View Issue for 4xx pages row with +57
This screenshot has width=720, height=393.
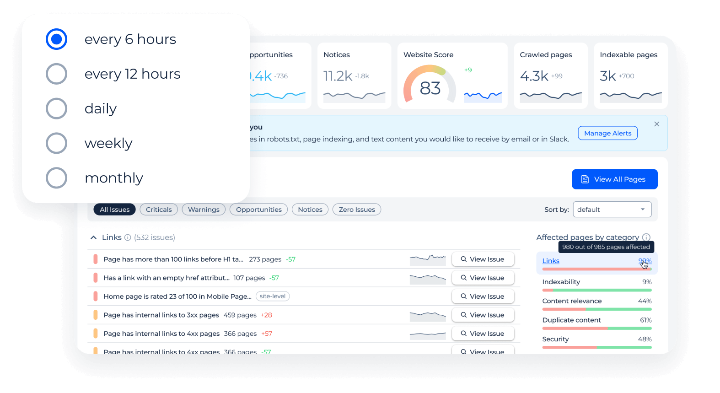point(483,334)
